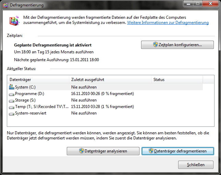Viewport: 221px width, 175px height.
Task: Sort by Zuletzt ausgeführt column header
Action: pyautogui.click(x=110, y=80)
